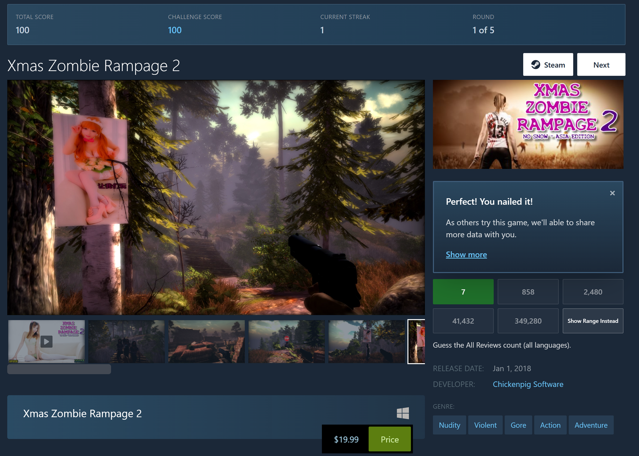639x456 pixels.
Task: Click Show Range Instead button
Action: (x=593, y=321)
